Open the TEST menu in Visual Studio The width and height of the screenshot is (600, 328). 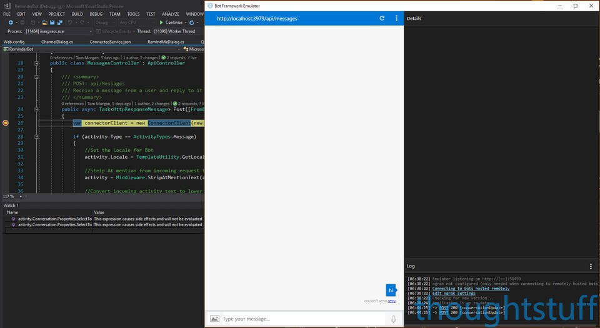151,14
